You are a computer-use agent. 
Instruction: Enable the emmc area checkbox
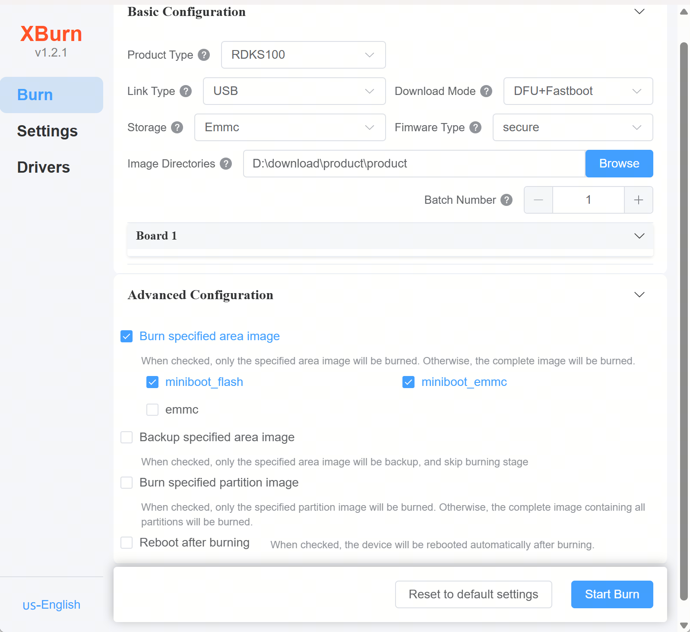pos(152,410)
